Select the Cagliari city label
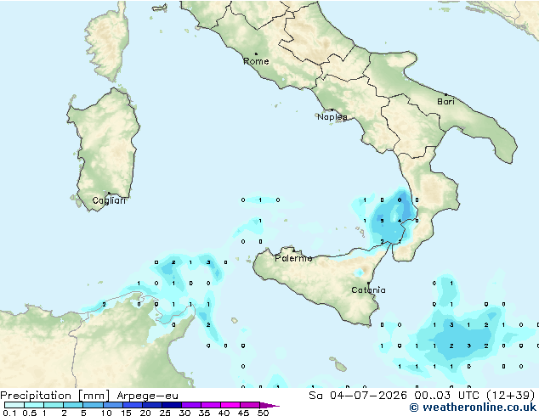Image resolution: width=539 pixels, height=416 pixels. 109,200
